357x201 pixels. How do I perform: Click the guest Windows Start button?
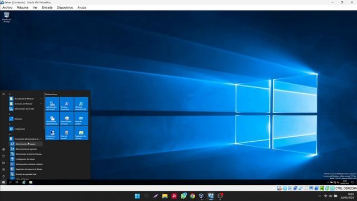point(3,183)
